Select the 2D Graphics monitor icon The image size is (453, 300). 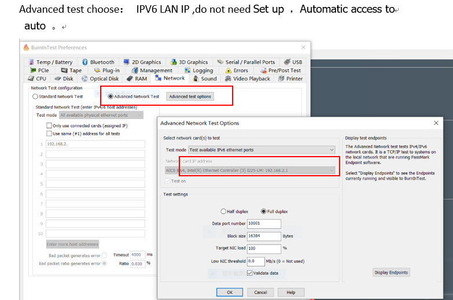point(126,62)
